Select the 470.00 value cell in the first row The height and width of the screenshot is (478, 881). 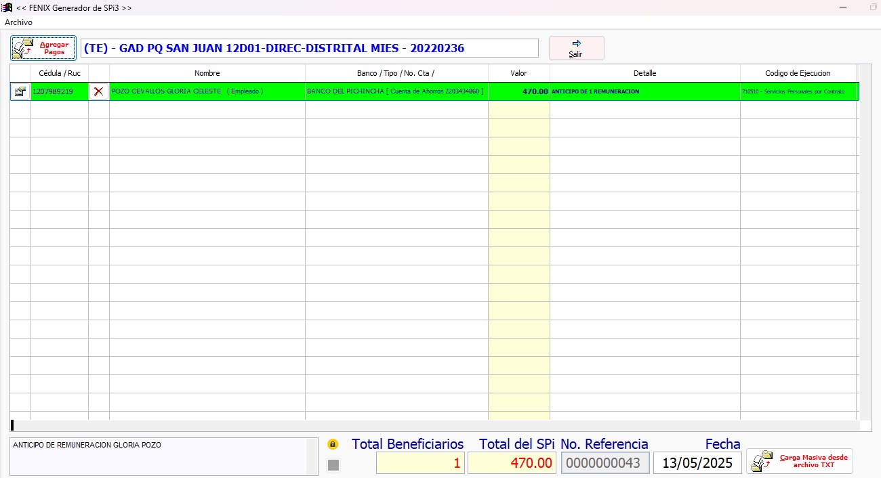pyautogui.click(x=518, y=91)
